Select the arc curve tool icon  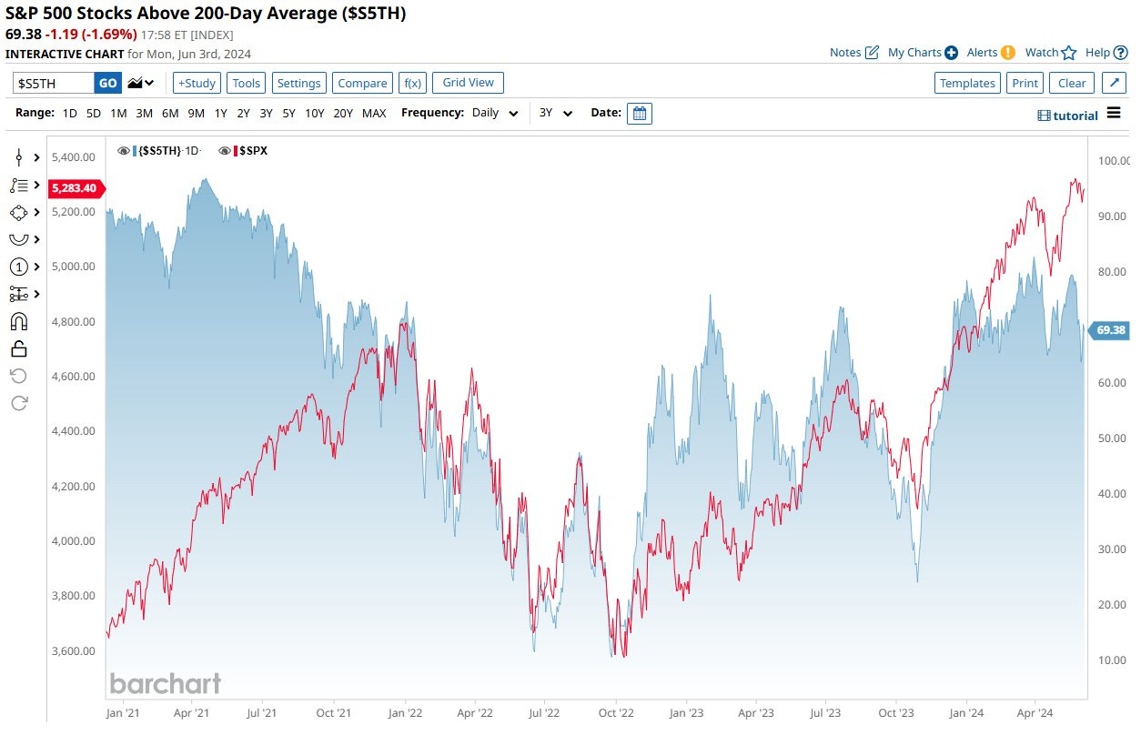(18, 239)
